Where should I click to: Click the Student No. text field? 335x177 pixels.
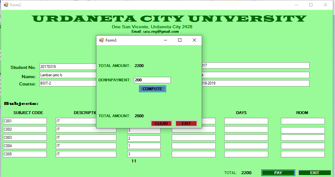(x=67, y=67)
